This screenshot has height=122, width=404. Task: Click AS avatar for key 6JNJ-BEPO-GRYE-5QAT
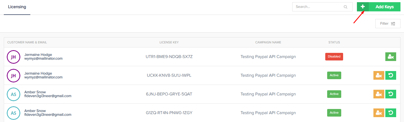(x=14, y=94)
